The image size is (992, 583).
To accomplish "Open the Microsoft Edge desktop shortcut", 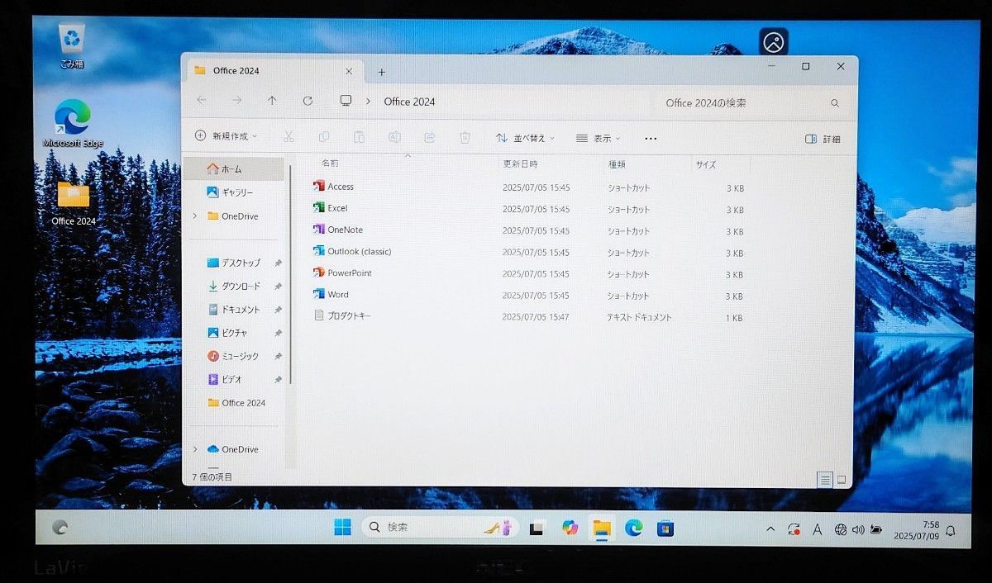I will [73, 124].
